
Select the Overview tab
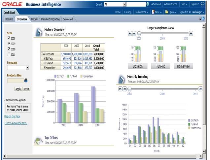[x=22, y=19]
